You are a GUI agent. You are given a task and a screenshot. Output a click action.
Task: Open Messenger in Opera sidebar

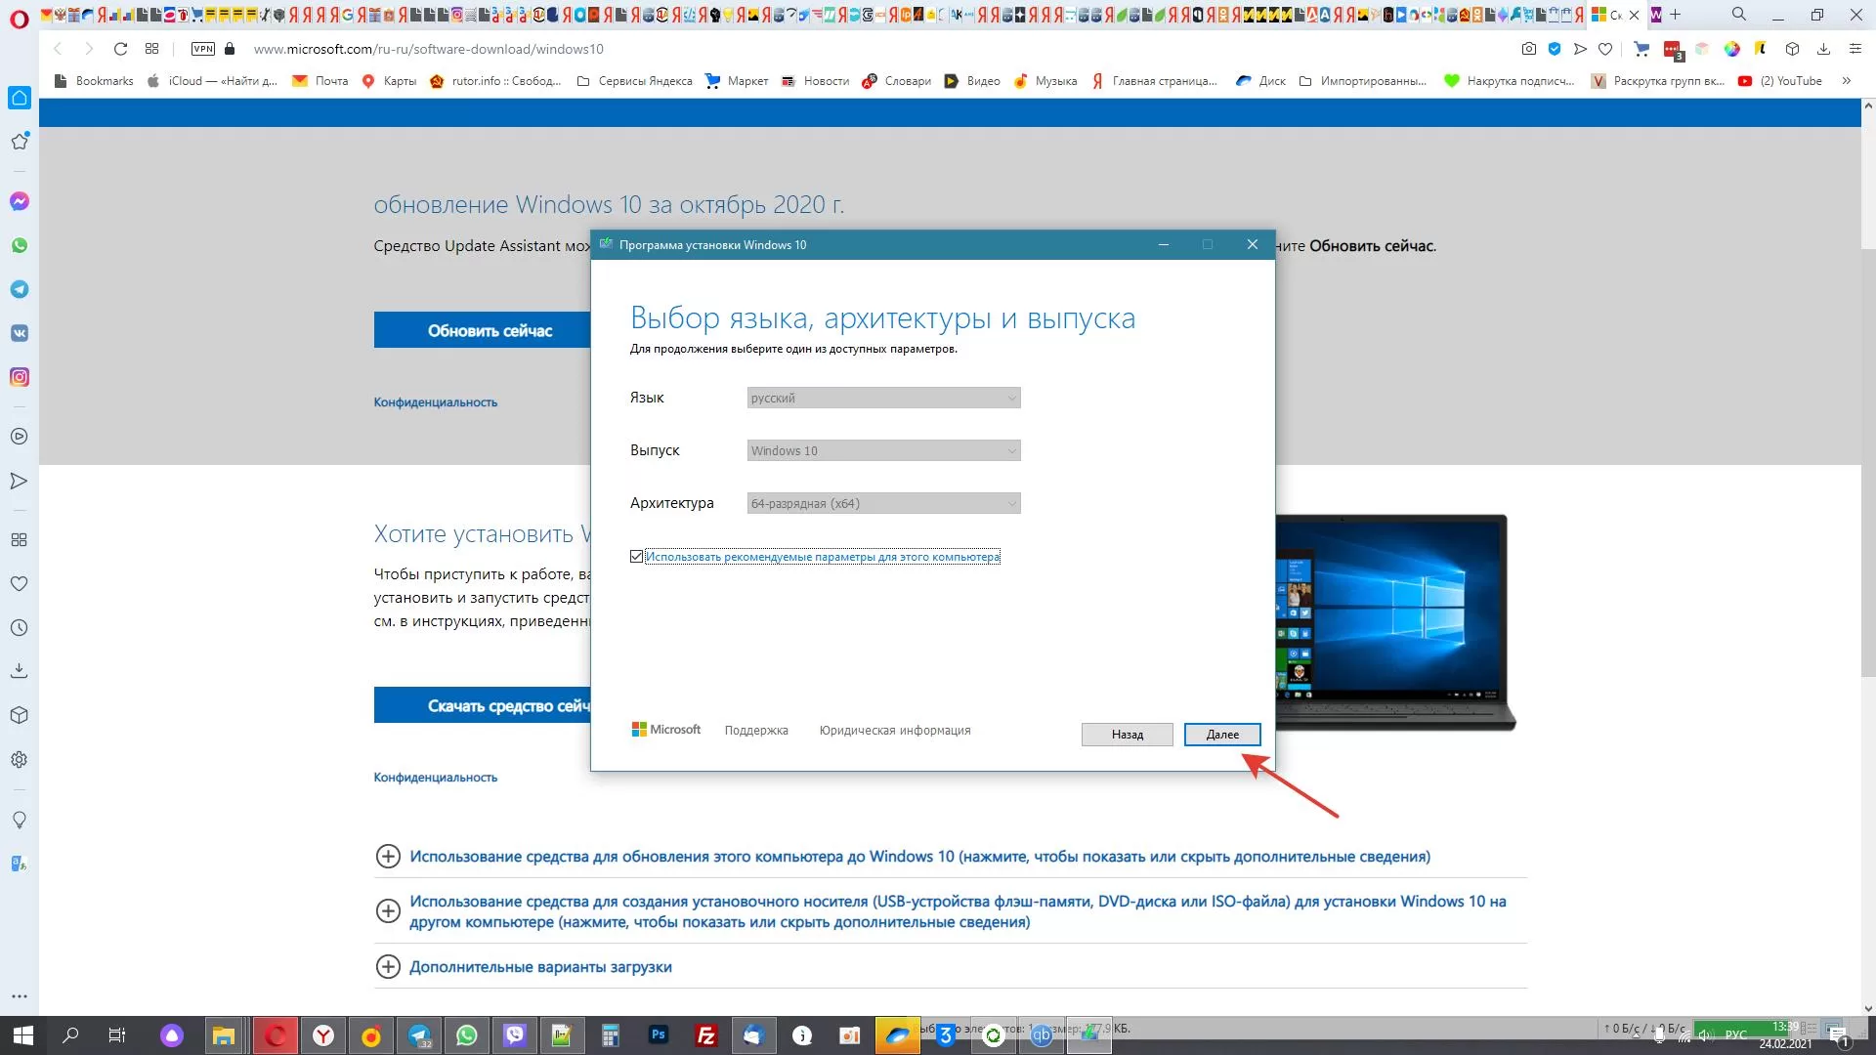pos(20,201)
